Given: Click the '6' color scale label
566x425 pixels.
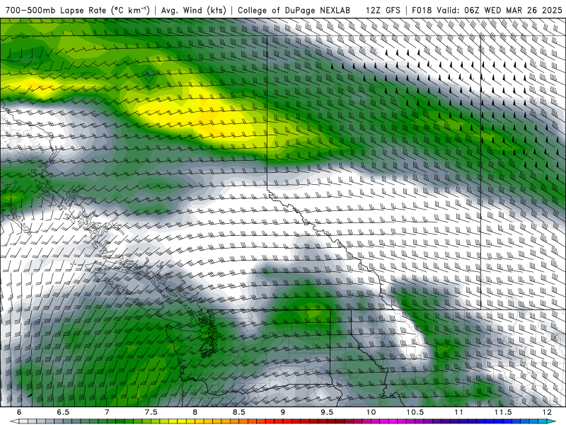Looking at the screenshot, I should point(19,412).
